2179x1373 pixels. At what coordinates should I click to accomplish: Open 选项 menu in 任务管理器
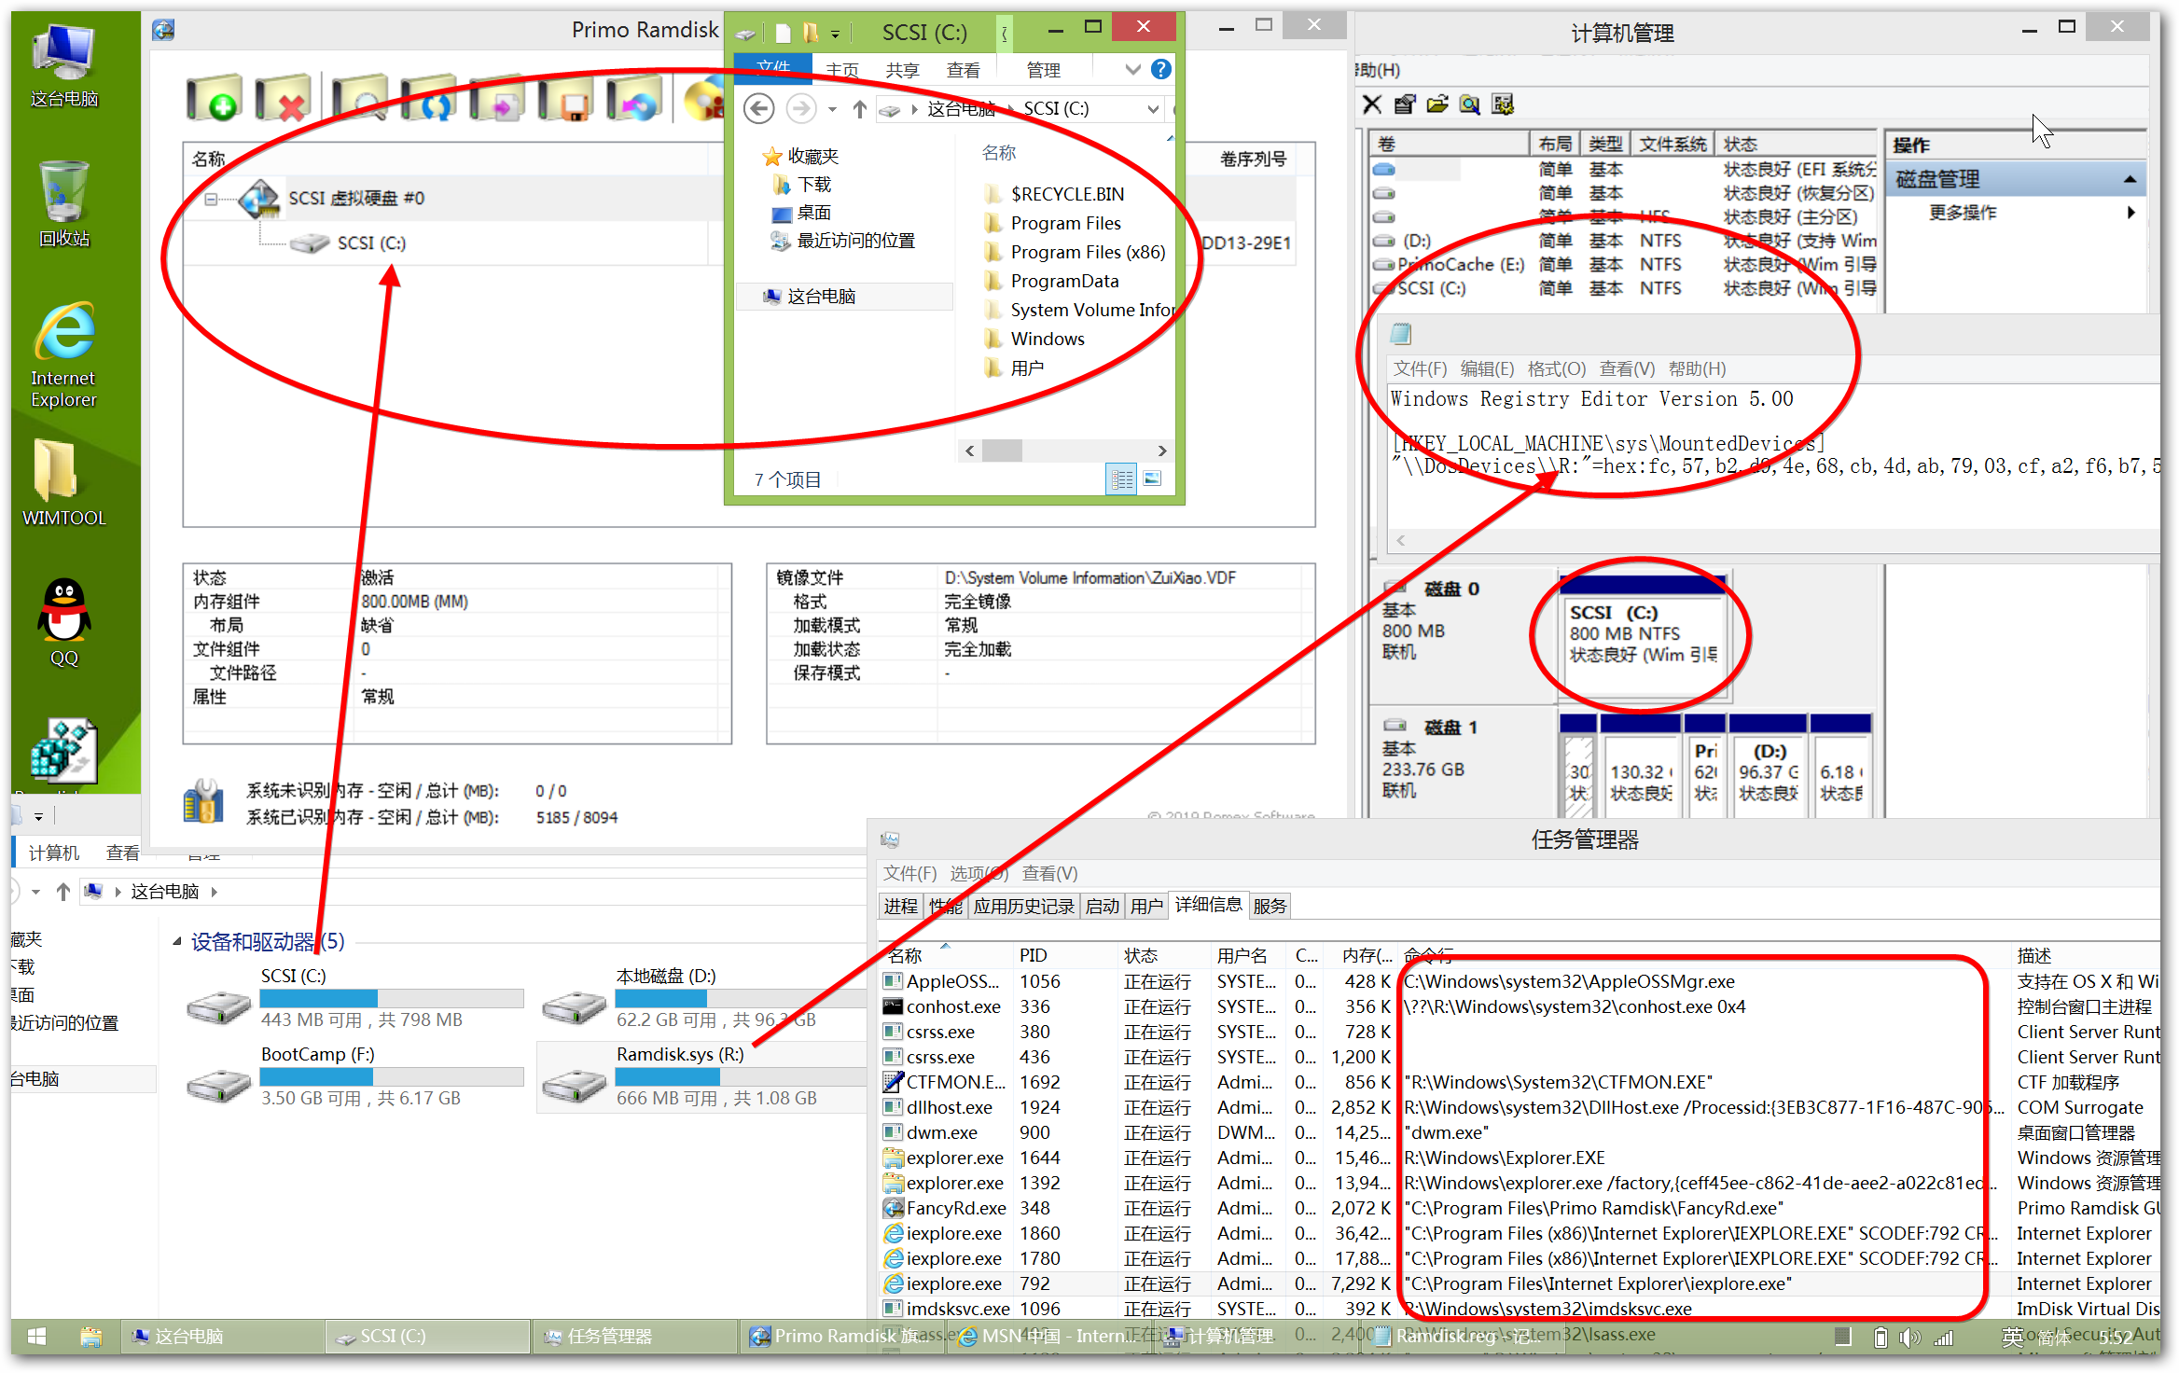pos(978,873)
